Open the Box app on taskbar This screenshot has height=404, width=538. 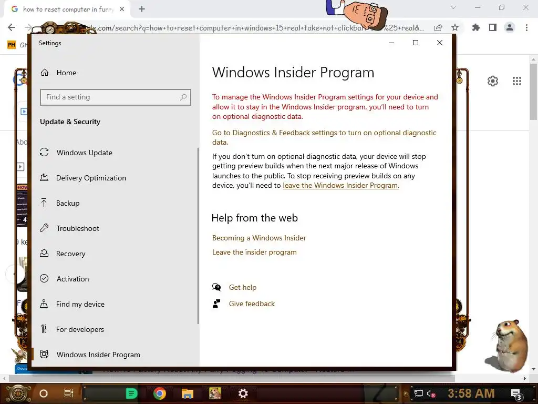(215, 393)
